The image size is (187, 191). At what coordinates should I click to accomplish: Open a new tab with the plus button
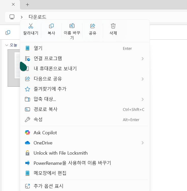pos(27,5)
